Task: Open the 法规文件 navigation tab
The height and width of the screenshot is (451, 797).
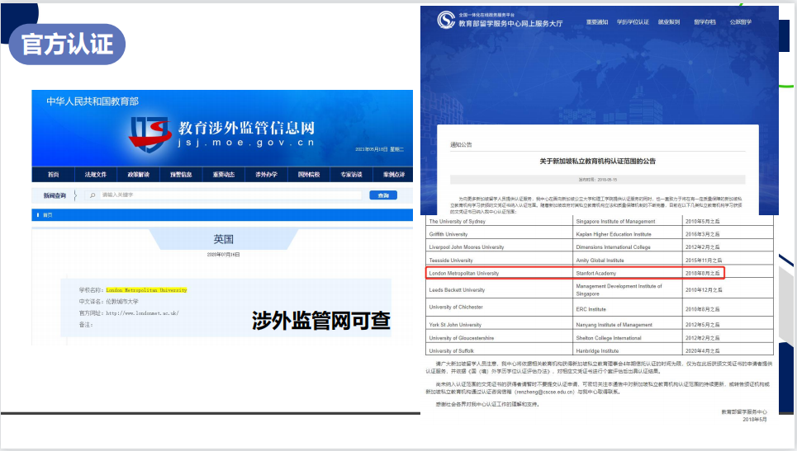Action: 96,175
